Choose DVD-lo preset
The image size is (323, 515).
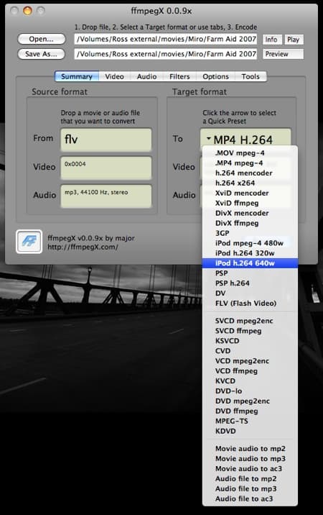click(250, 391)
